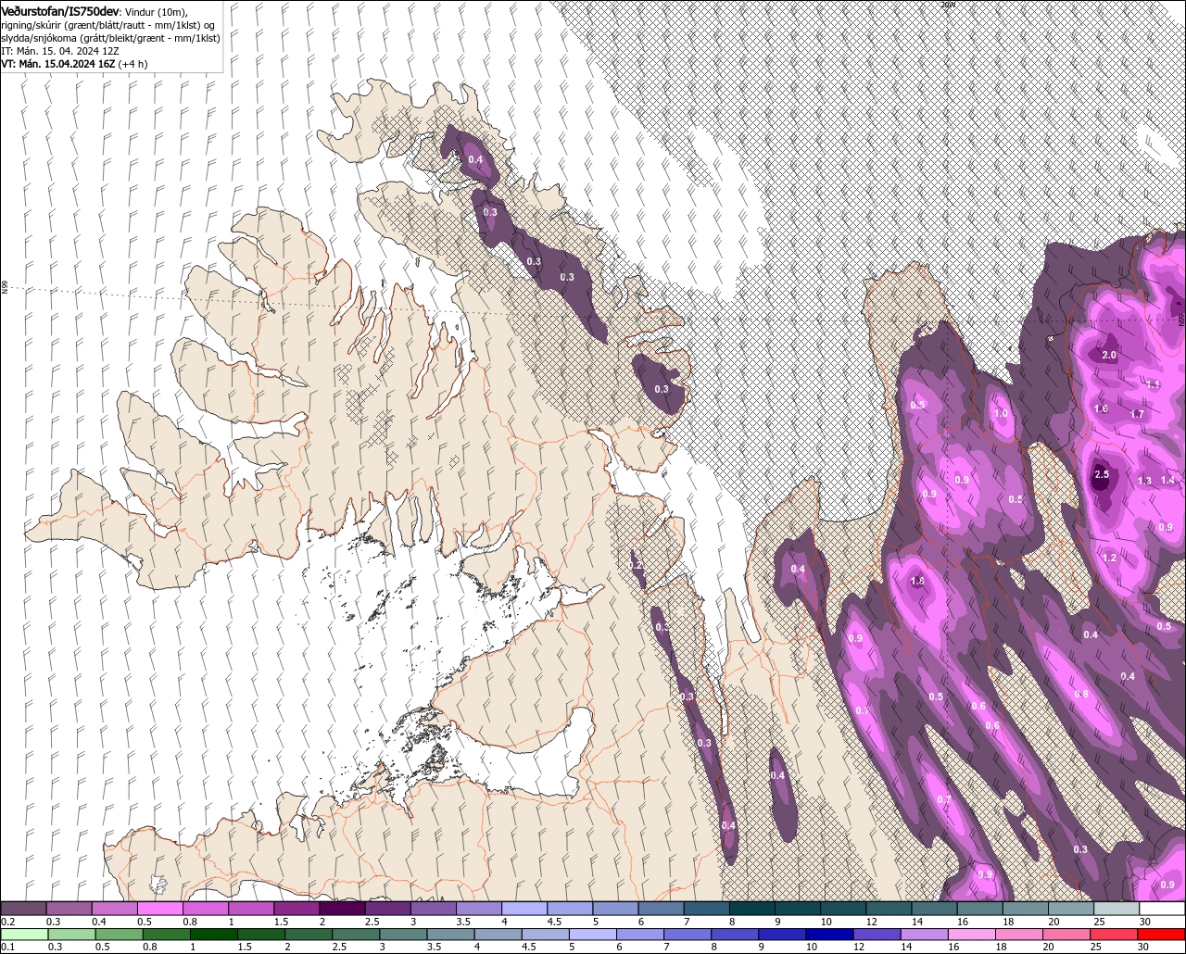Image resolution: width=1186 pixels, height=954 pixels.
Task: Click the 'Veðurstofan/IS750dev' title text
Action: click(x=60, y=10)
